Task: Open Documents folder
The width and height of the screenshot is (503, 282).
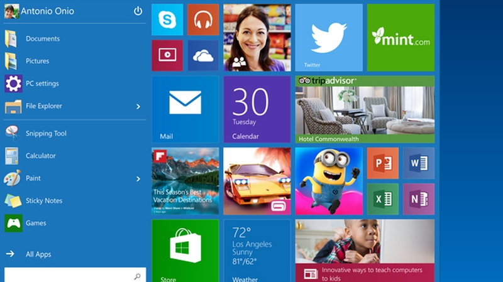Action: (75, 39)
